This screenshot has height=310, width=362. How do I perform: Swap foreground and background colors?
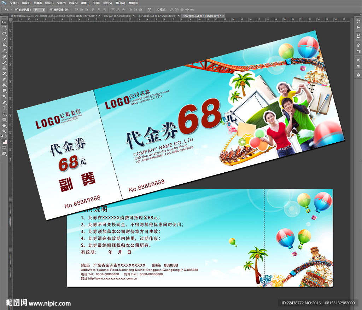click(x=6, y=136)
